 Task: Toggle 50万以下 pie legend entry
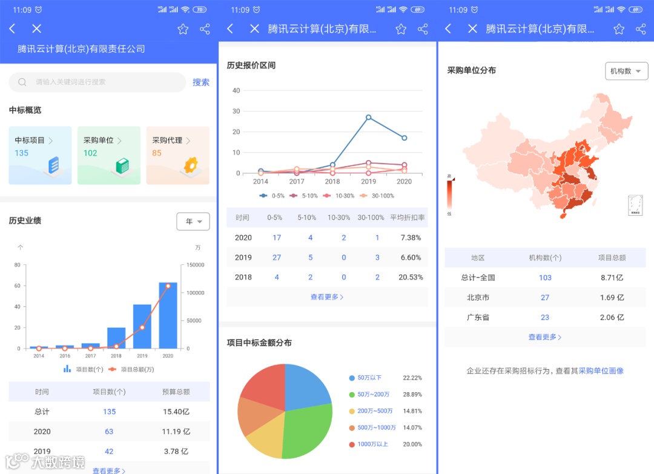click(365, 378)
